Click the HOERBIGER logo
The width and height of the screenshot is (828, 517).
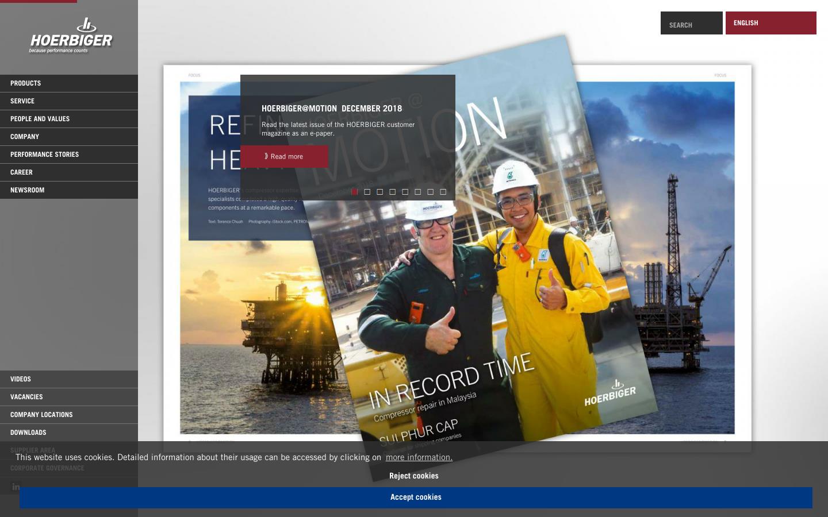(x=71, y=36)
